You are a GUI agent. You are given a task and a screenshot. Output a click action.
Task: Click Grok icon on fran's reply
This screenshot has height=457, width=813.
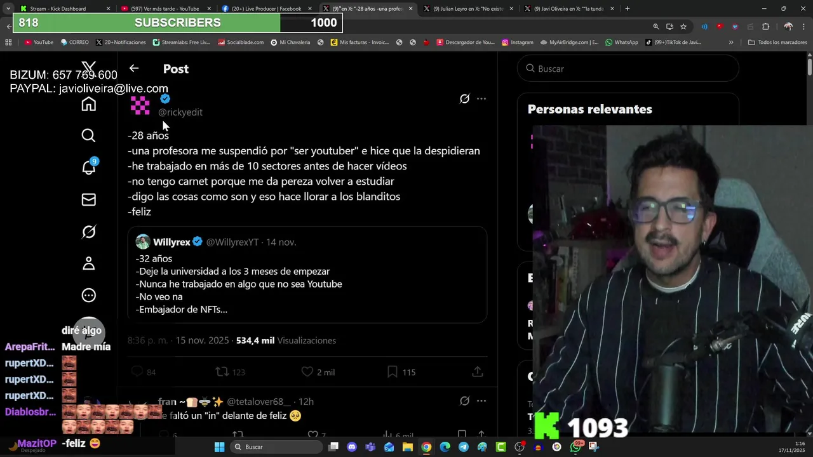[x=464, y=401]
